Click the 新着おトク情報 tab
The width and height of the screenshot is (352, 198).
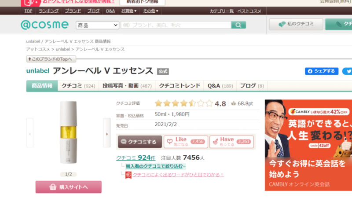pyautogui.click(x=142, y=2)
